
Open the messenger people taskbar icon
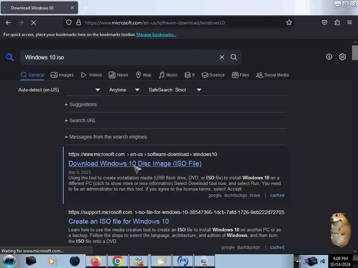(139, 261)
